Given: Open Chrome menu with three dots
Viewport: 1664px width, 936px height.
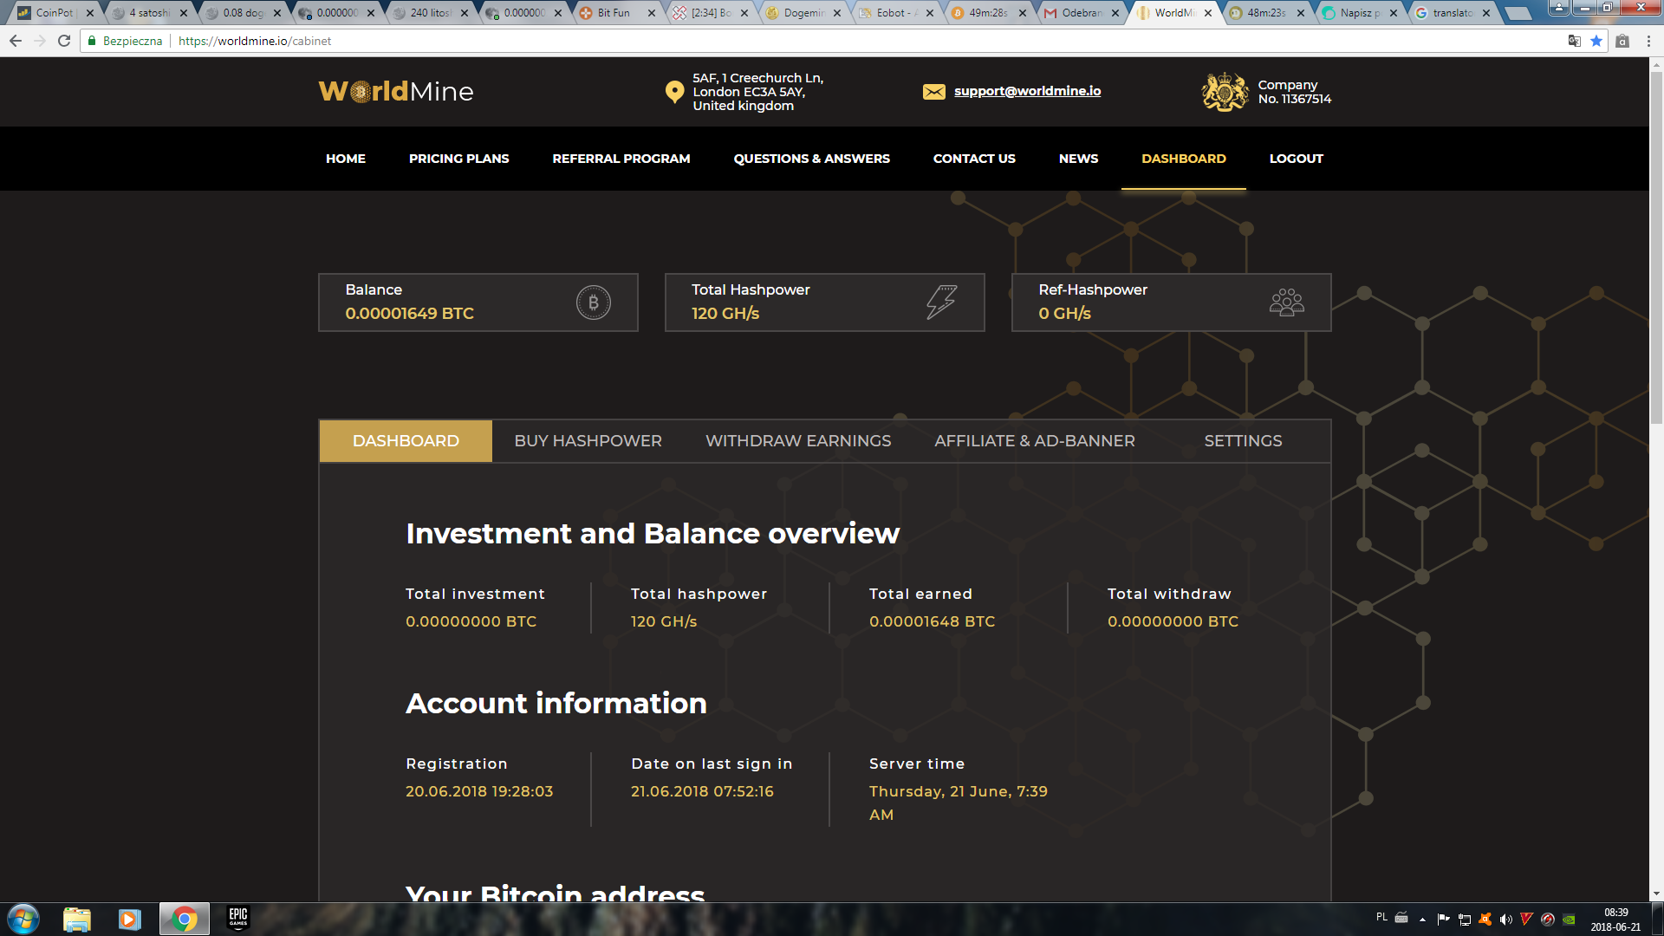Looking at the screenshot, I should point(1648,41).
